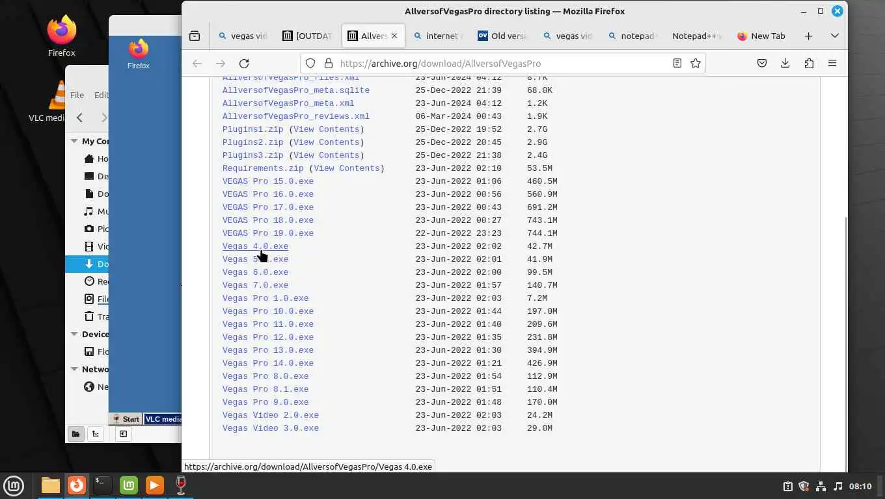Open AllversofVegasPro_reviews.xml link

click(296, 116)
